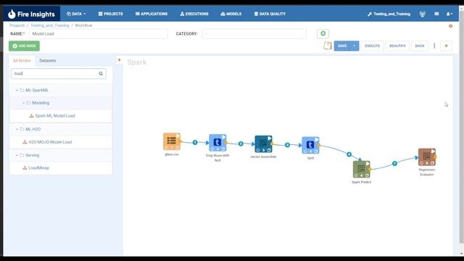464x261 pixels.
Task: Click the grid apps icon in header
Action: click(x=436, y=14)
